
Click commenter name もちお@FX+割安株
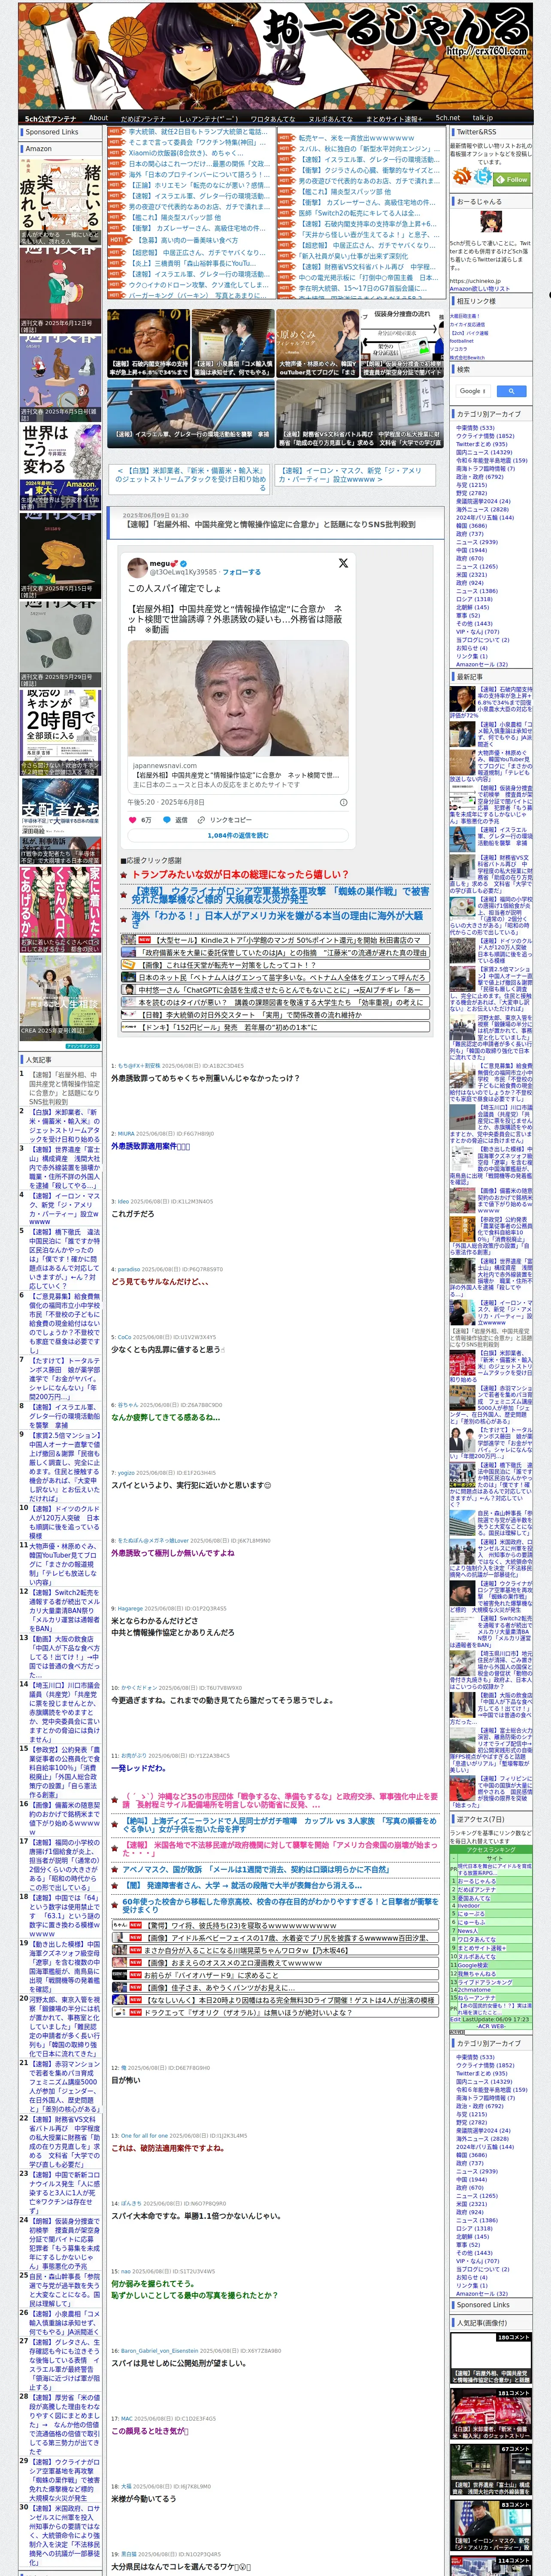click(x=138, y=1066)
